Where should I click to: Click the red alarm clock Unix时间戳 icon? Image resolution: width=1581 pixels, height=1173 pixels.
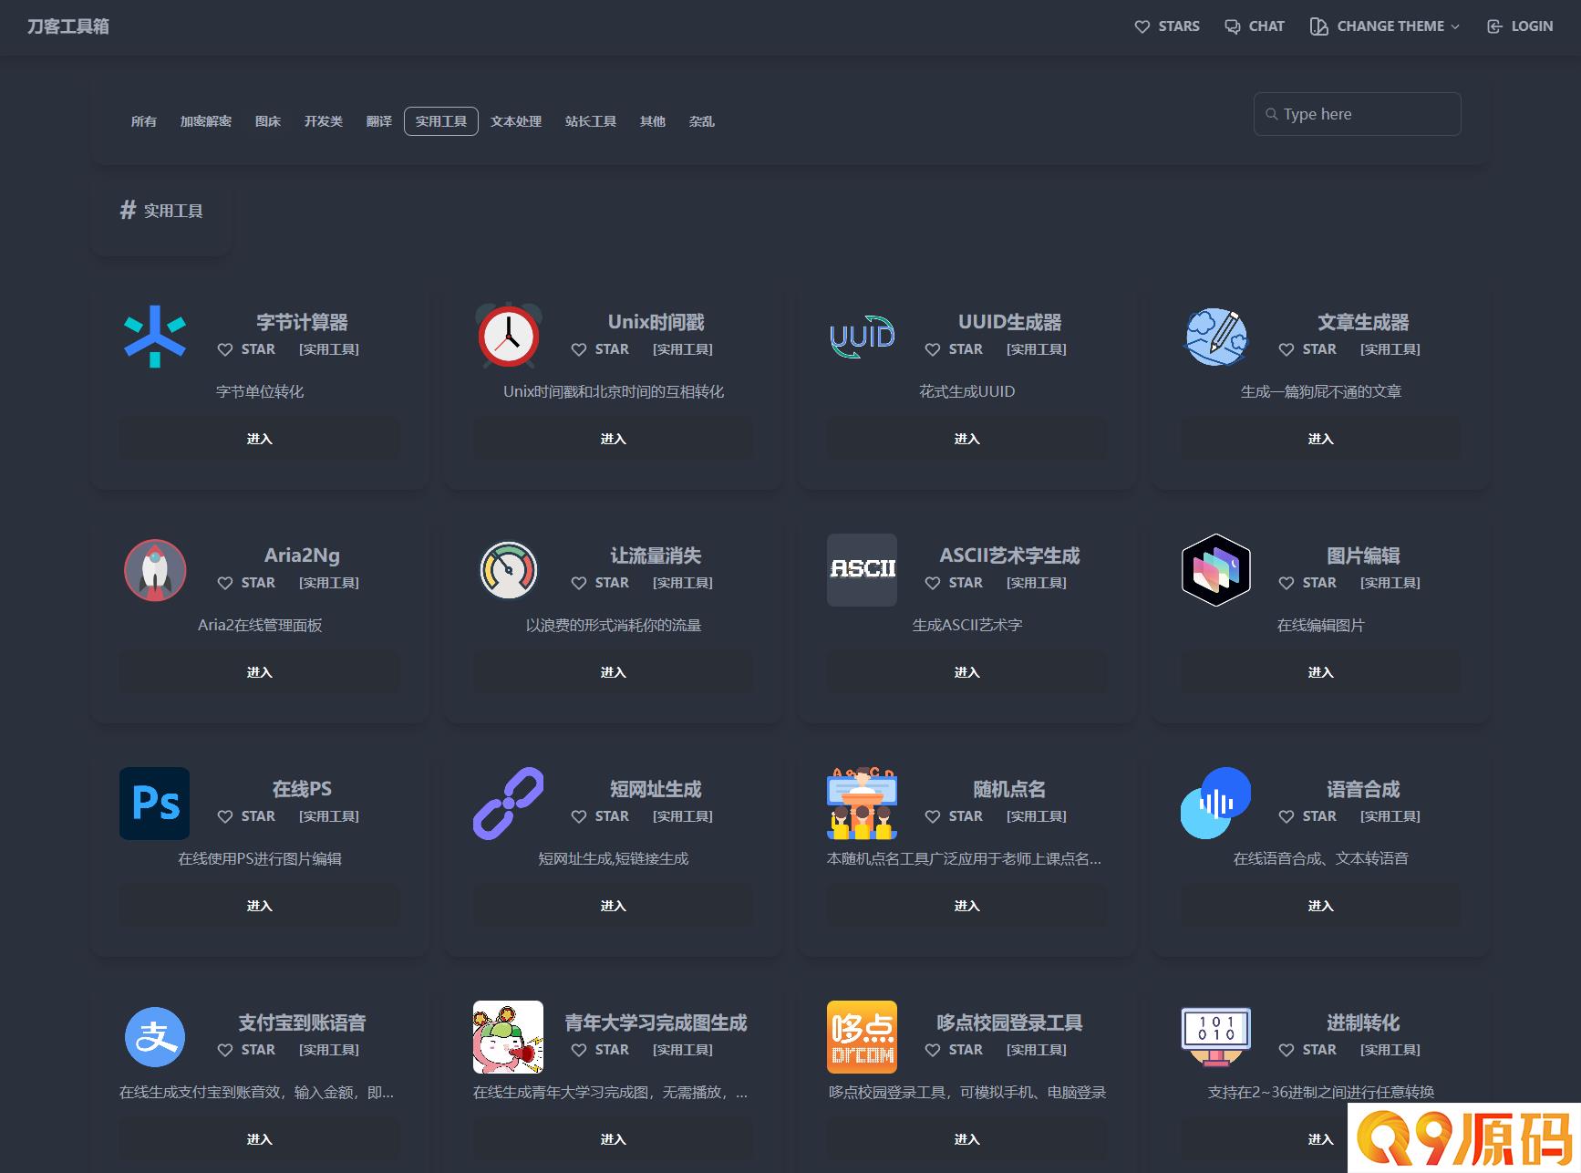(509, 336)
